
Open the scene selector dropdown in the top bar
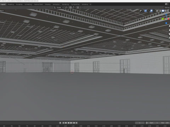point(166,4)
